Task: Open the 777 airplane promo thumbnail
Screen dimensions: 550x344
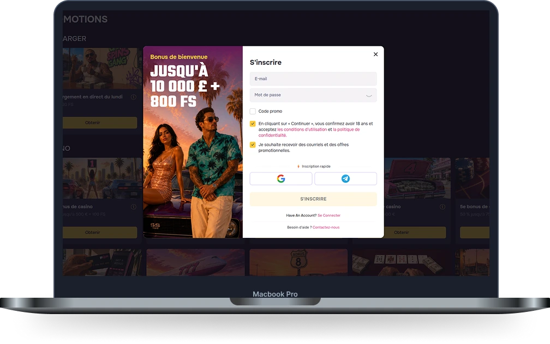Action: coord(195,262)
